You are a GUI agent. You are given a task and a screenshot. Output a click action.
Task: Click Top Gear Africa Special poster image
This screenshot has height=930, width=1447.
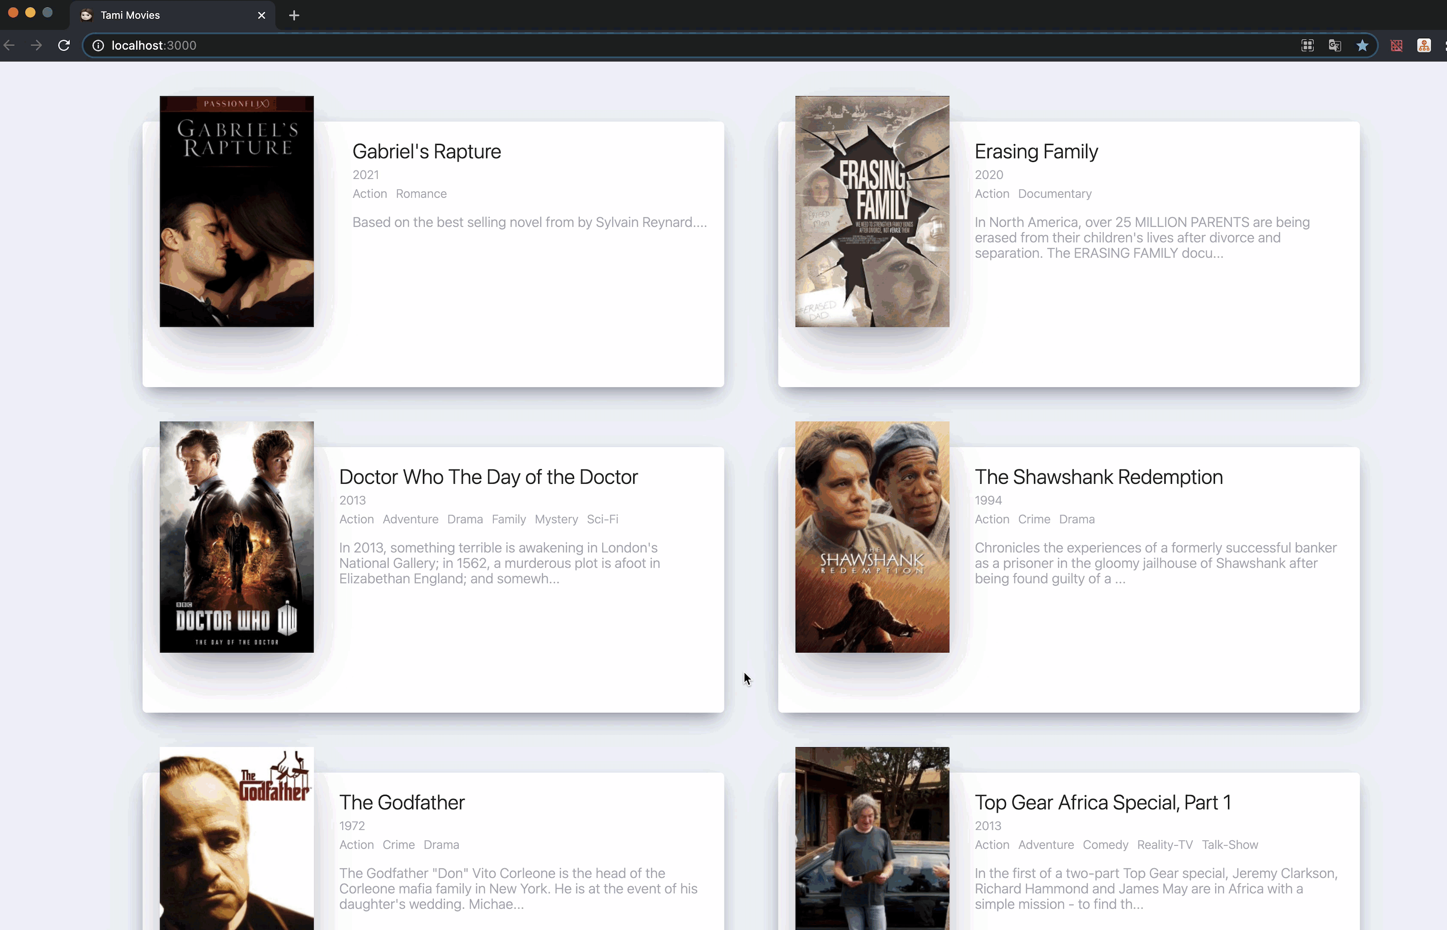tap(872, 838)
